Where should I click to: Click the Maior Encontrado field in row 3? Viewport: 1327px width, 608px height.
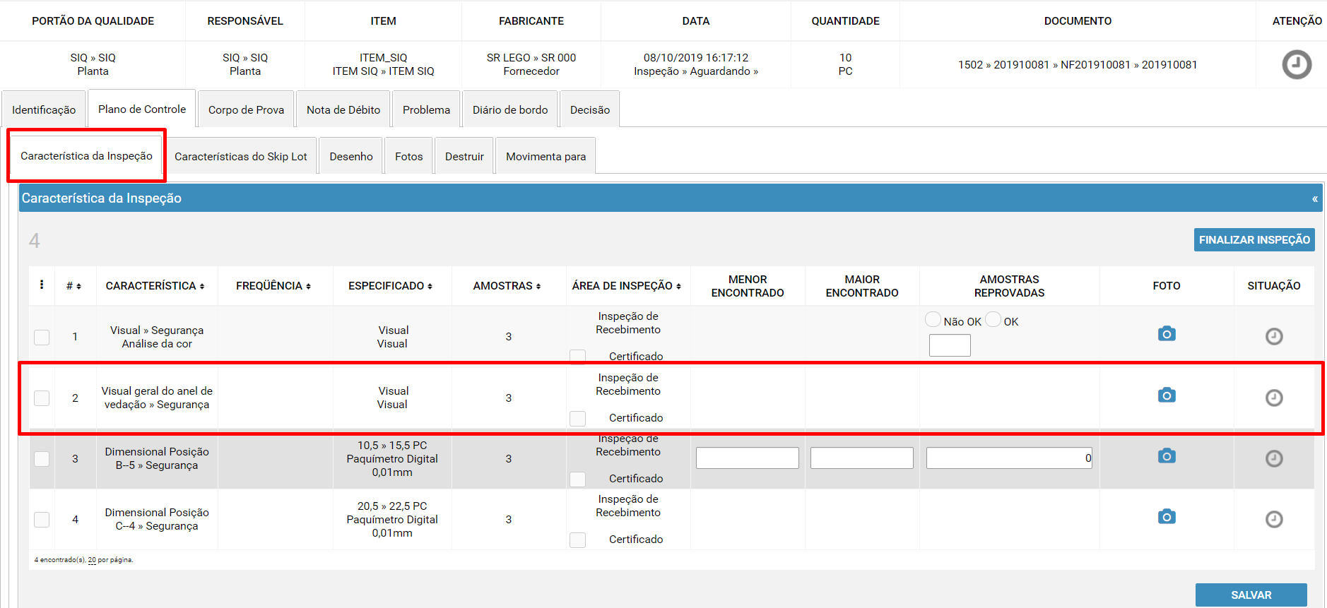tap(862, 458)
